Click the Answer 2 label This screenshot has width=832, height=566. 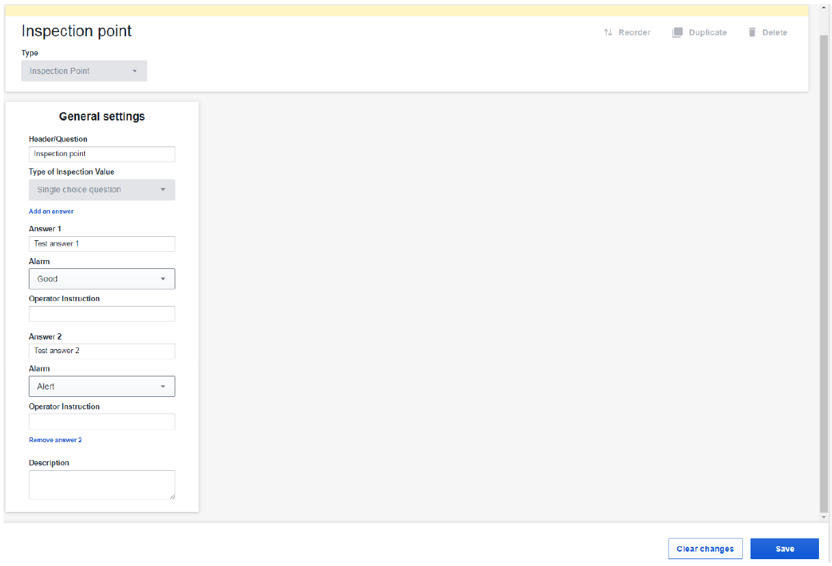45,337
